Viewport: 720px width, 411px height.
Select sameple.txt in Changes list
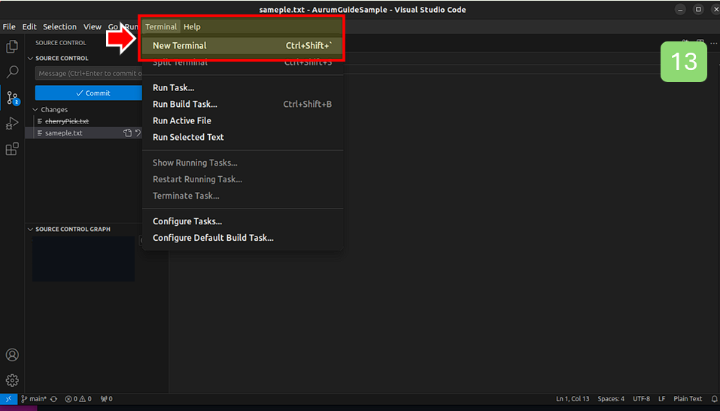[63, 132]
